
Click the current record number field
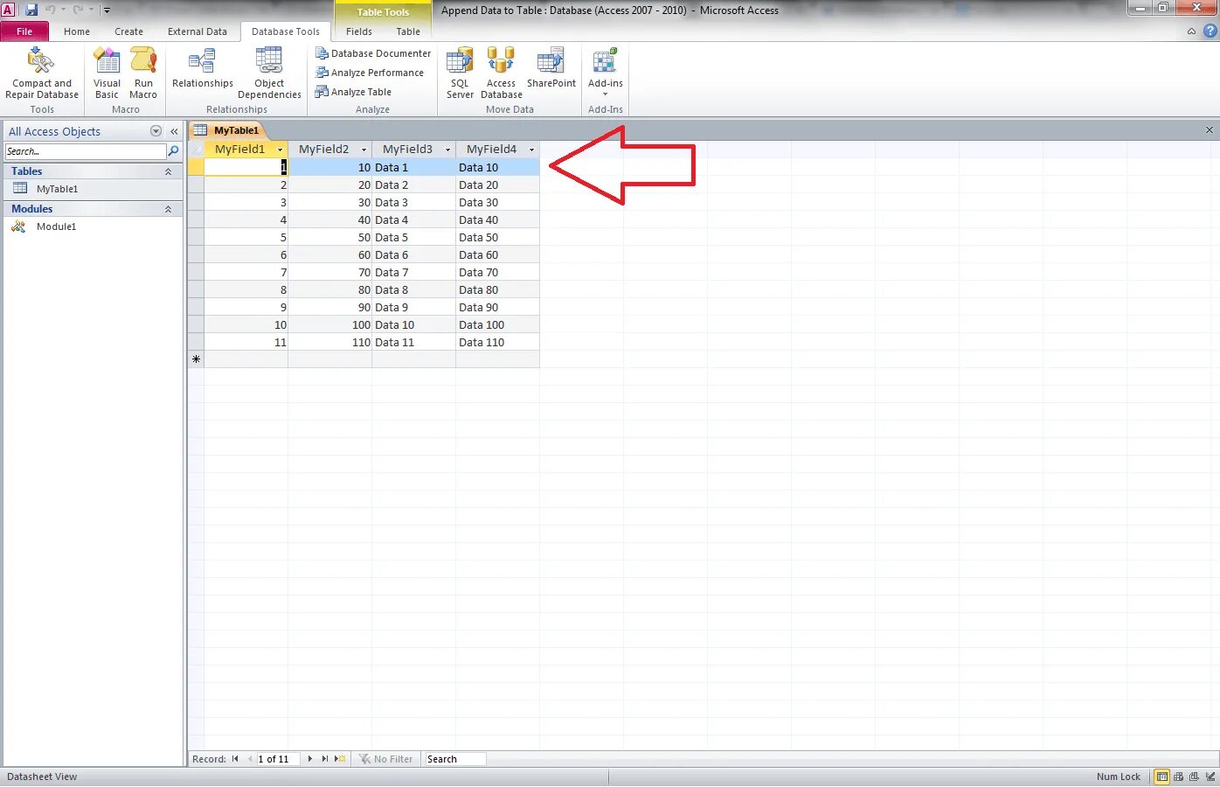[x=278, y=759]
